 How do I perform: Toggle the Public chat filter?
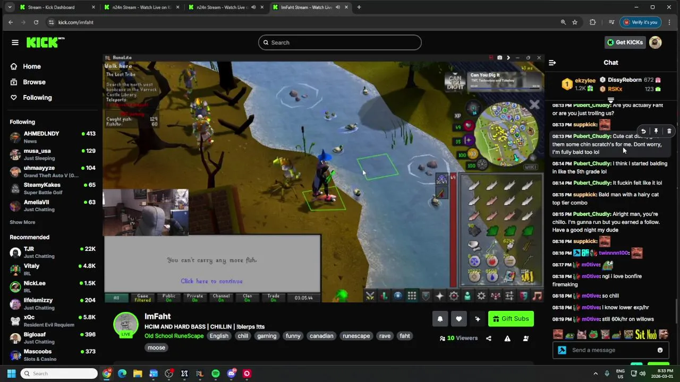(169, 298)
